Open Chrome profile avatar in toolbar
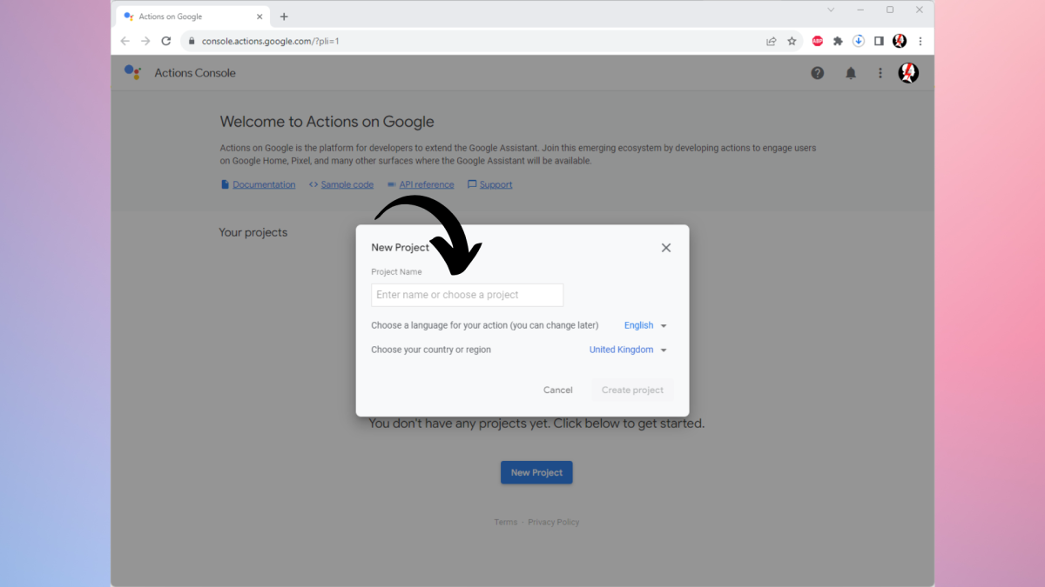The height and width of the screenshot is (587, 1045). 900,41
